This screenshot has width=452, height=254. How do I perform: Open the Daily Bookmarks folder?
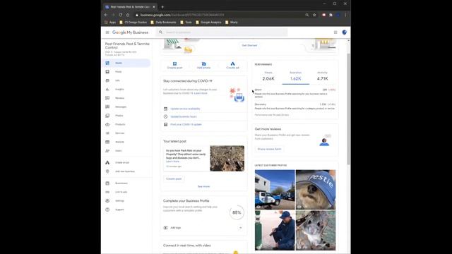pos(163,22)
